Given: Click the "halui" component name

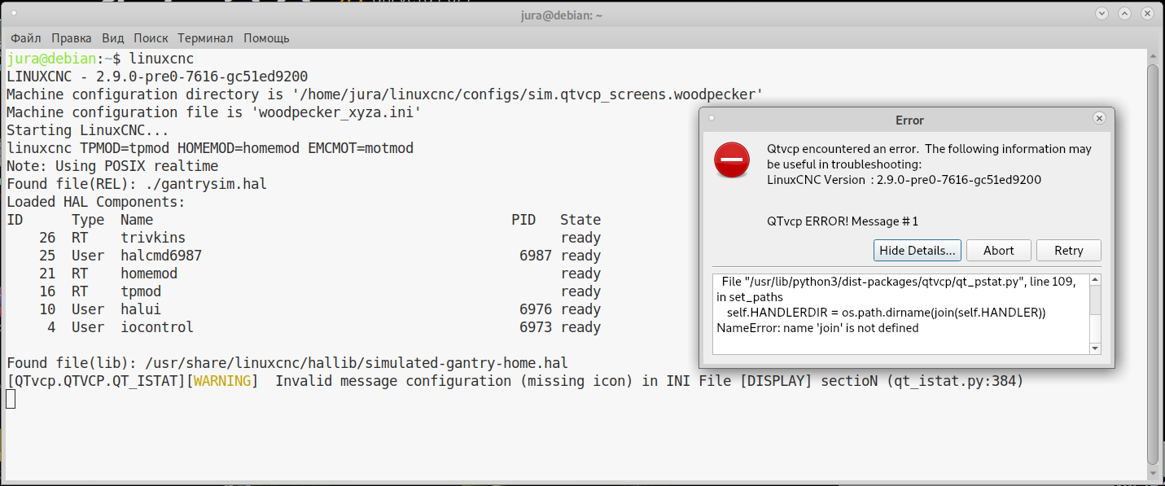Looking at the screenshot, I should [x=141, y=309].
